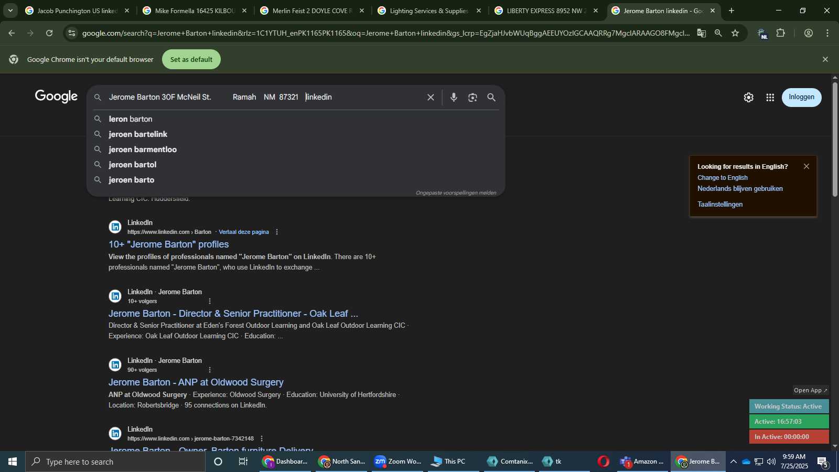
Task: Close the Jerome Barton linkedin tab
Action: click(x=712, y=10)
